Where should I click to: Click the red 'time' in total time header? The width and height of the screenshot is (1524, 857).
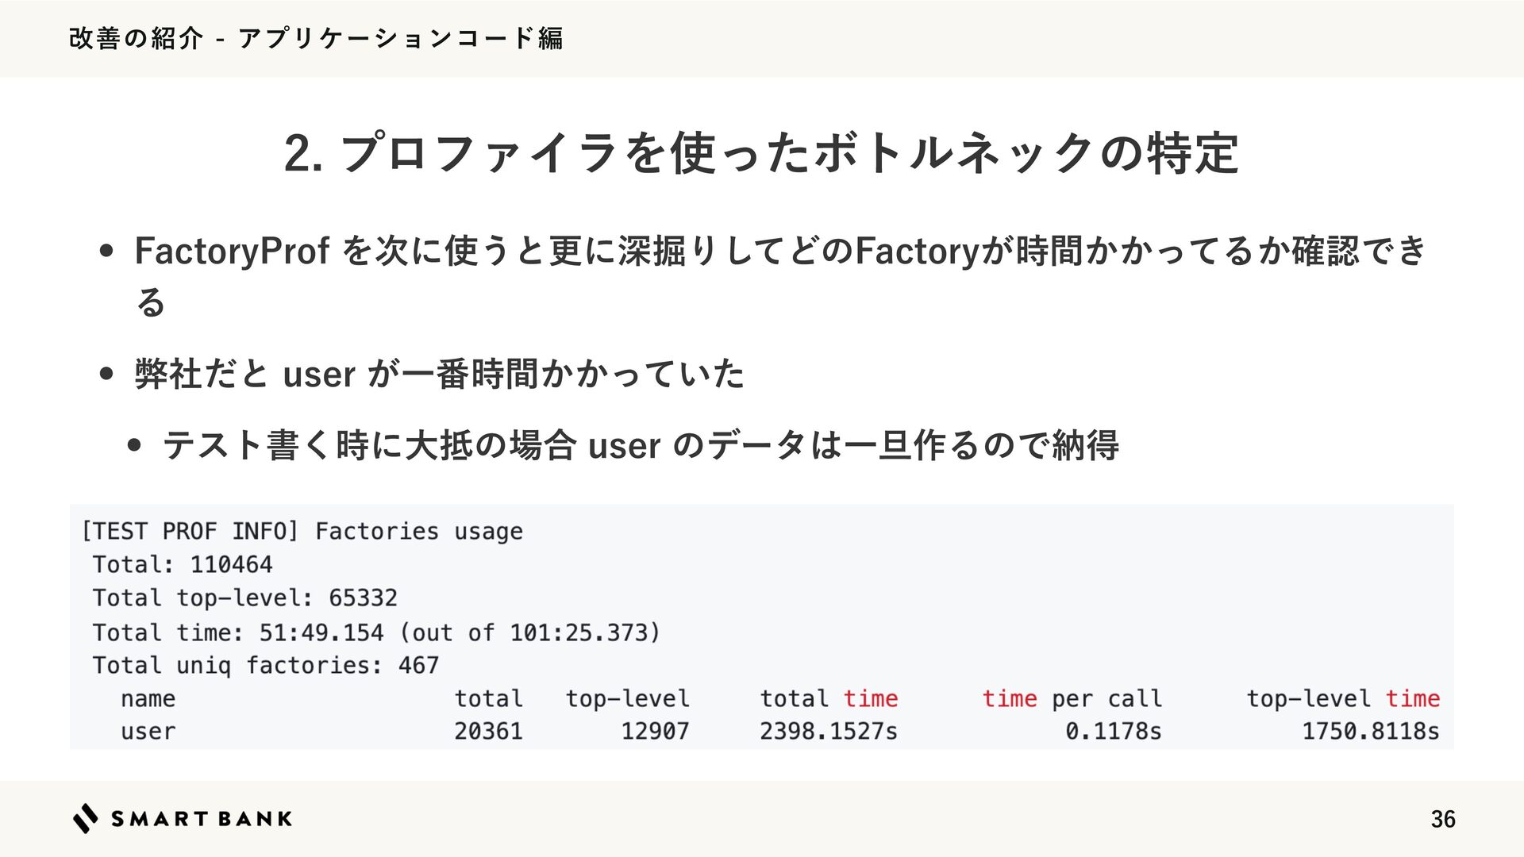pyautogui.click(x=870, y=698)
